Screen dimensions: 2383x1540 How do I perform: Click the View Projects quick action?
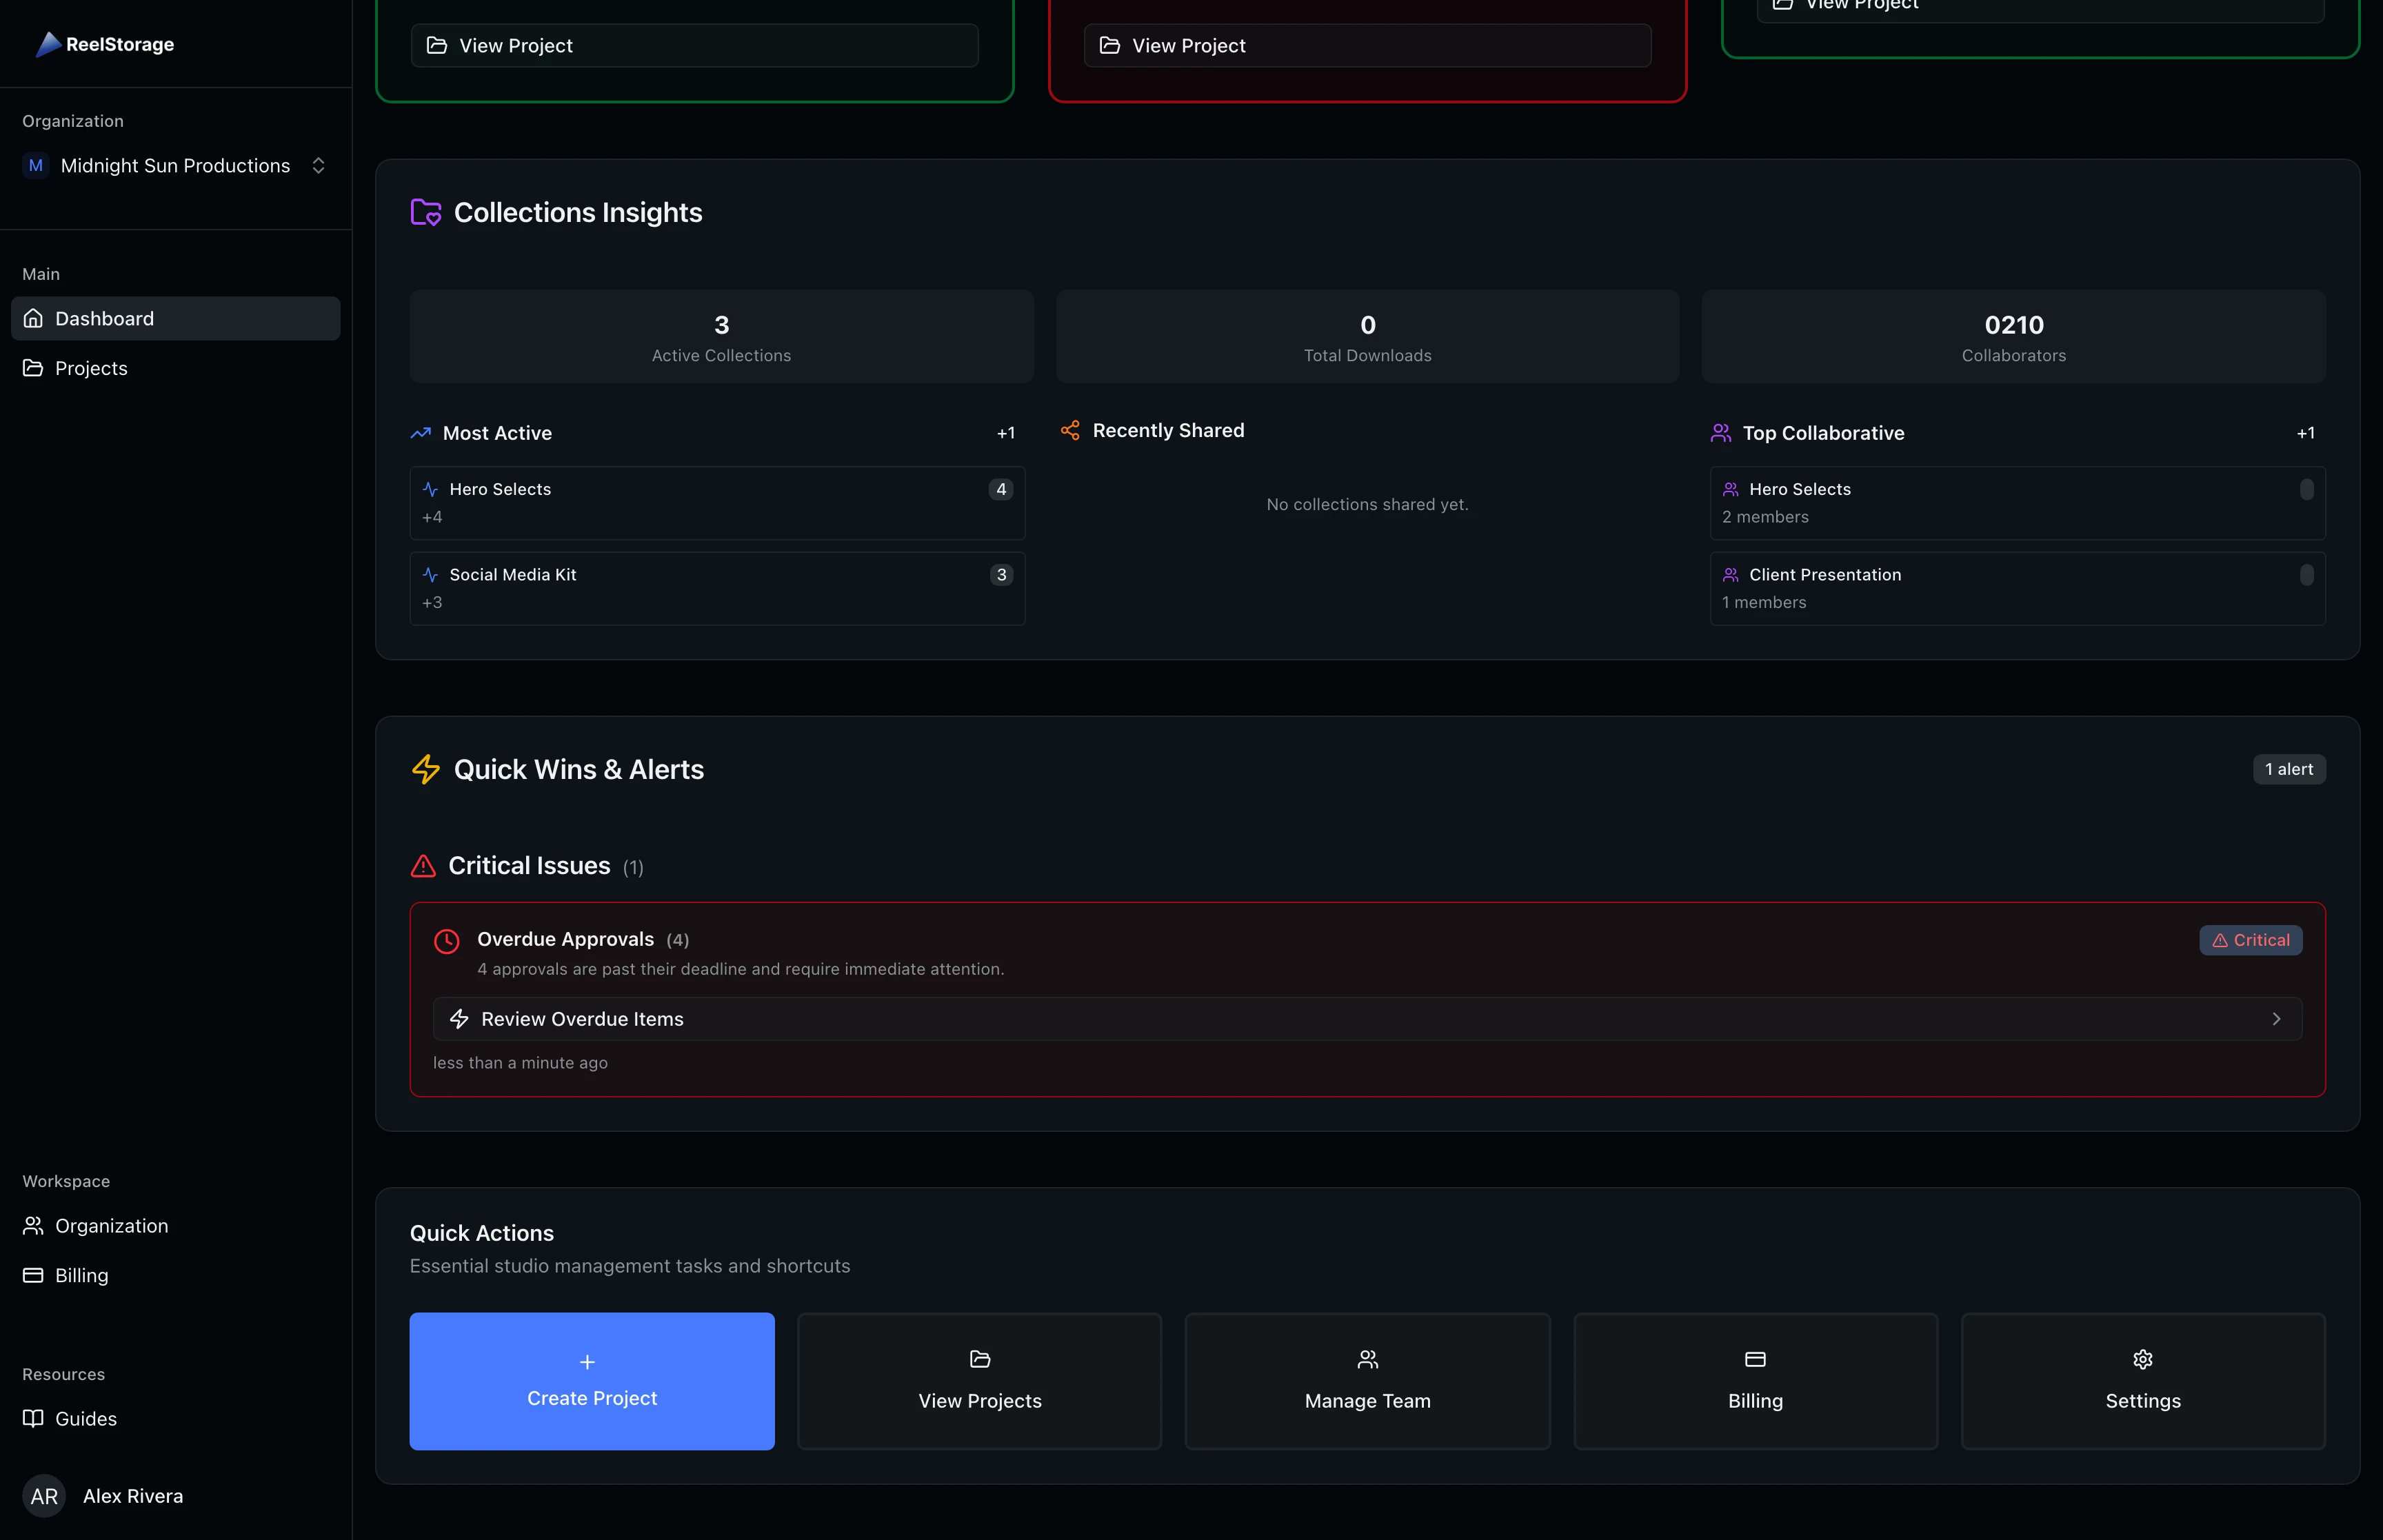pyautogui.click(x=979, y=1381)
